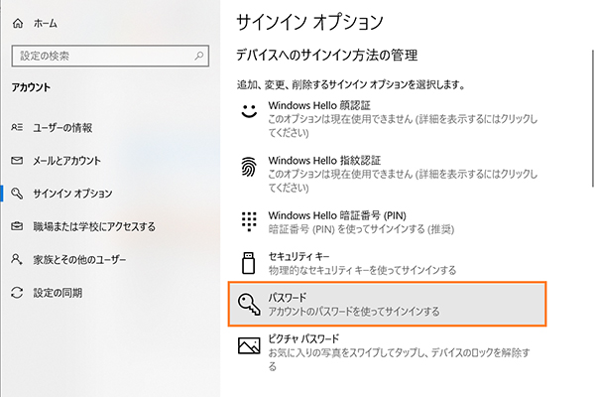Open ユーザーの情報 page
595x397 pixels.
click(x=62, y=128)
